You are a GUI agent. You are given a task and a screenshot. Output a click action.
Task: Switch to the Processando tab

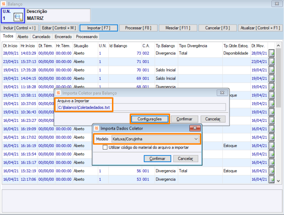pos(87,36)
